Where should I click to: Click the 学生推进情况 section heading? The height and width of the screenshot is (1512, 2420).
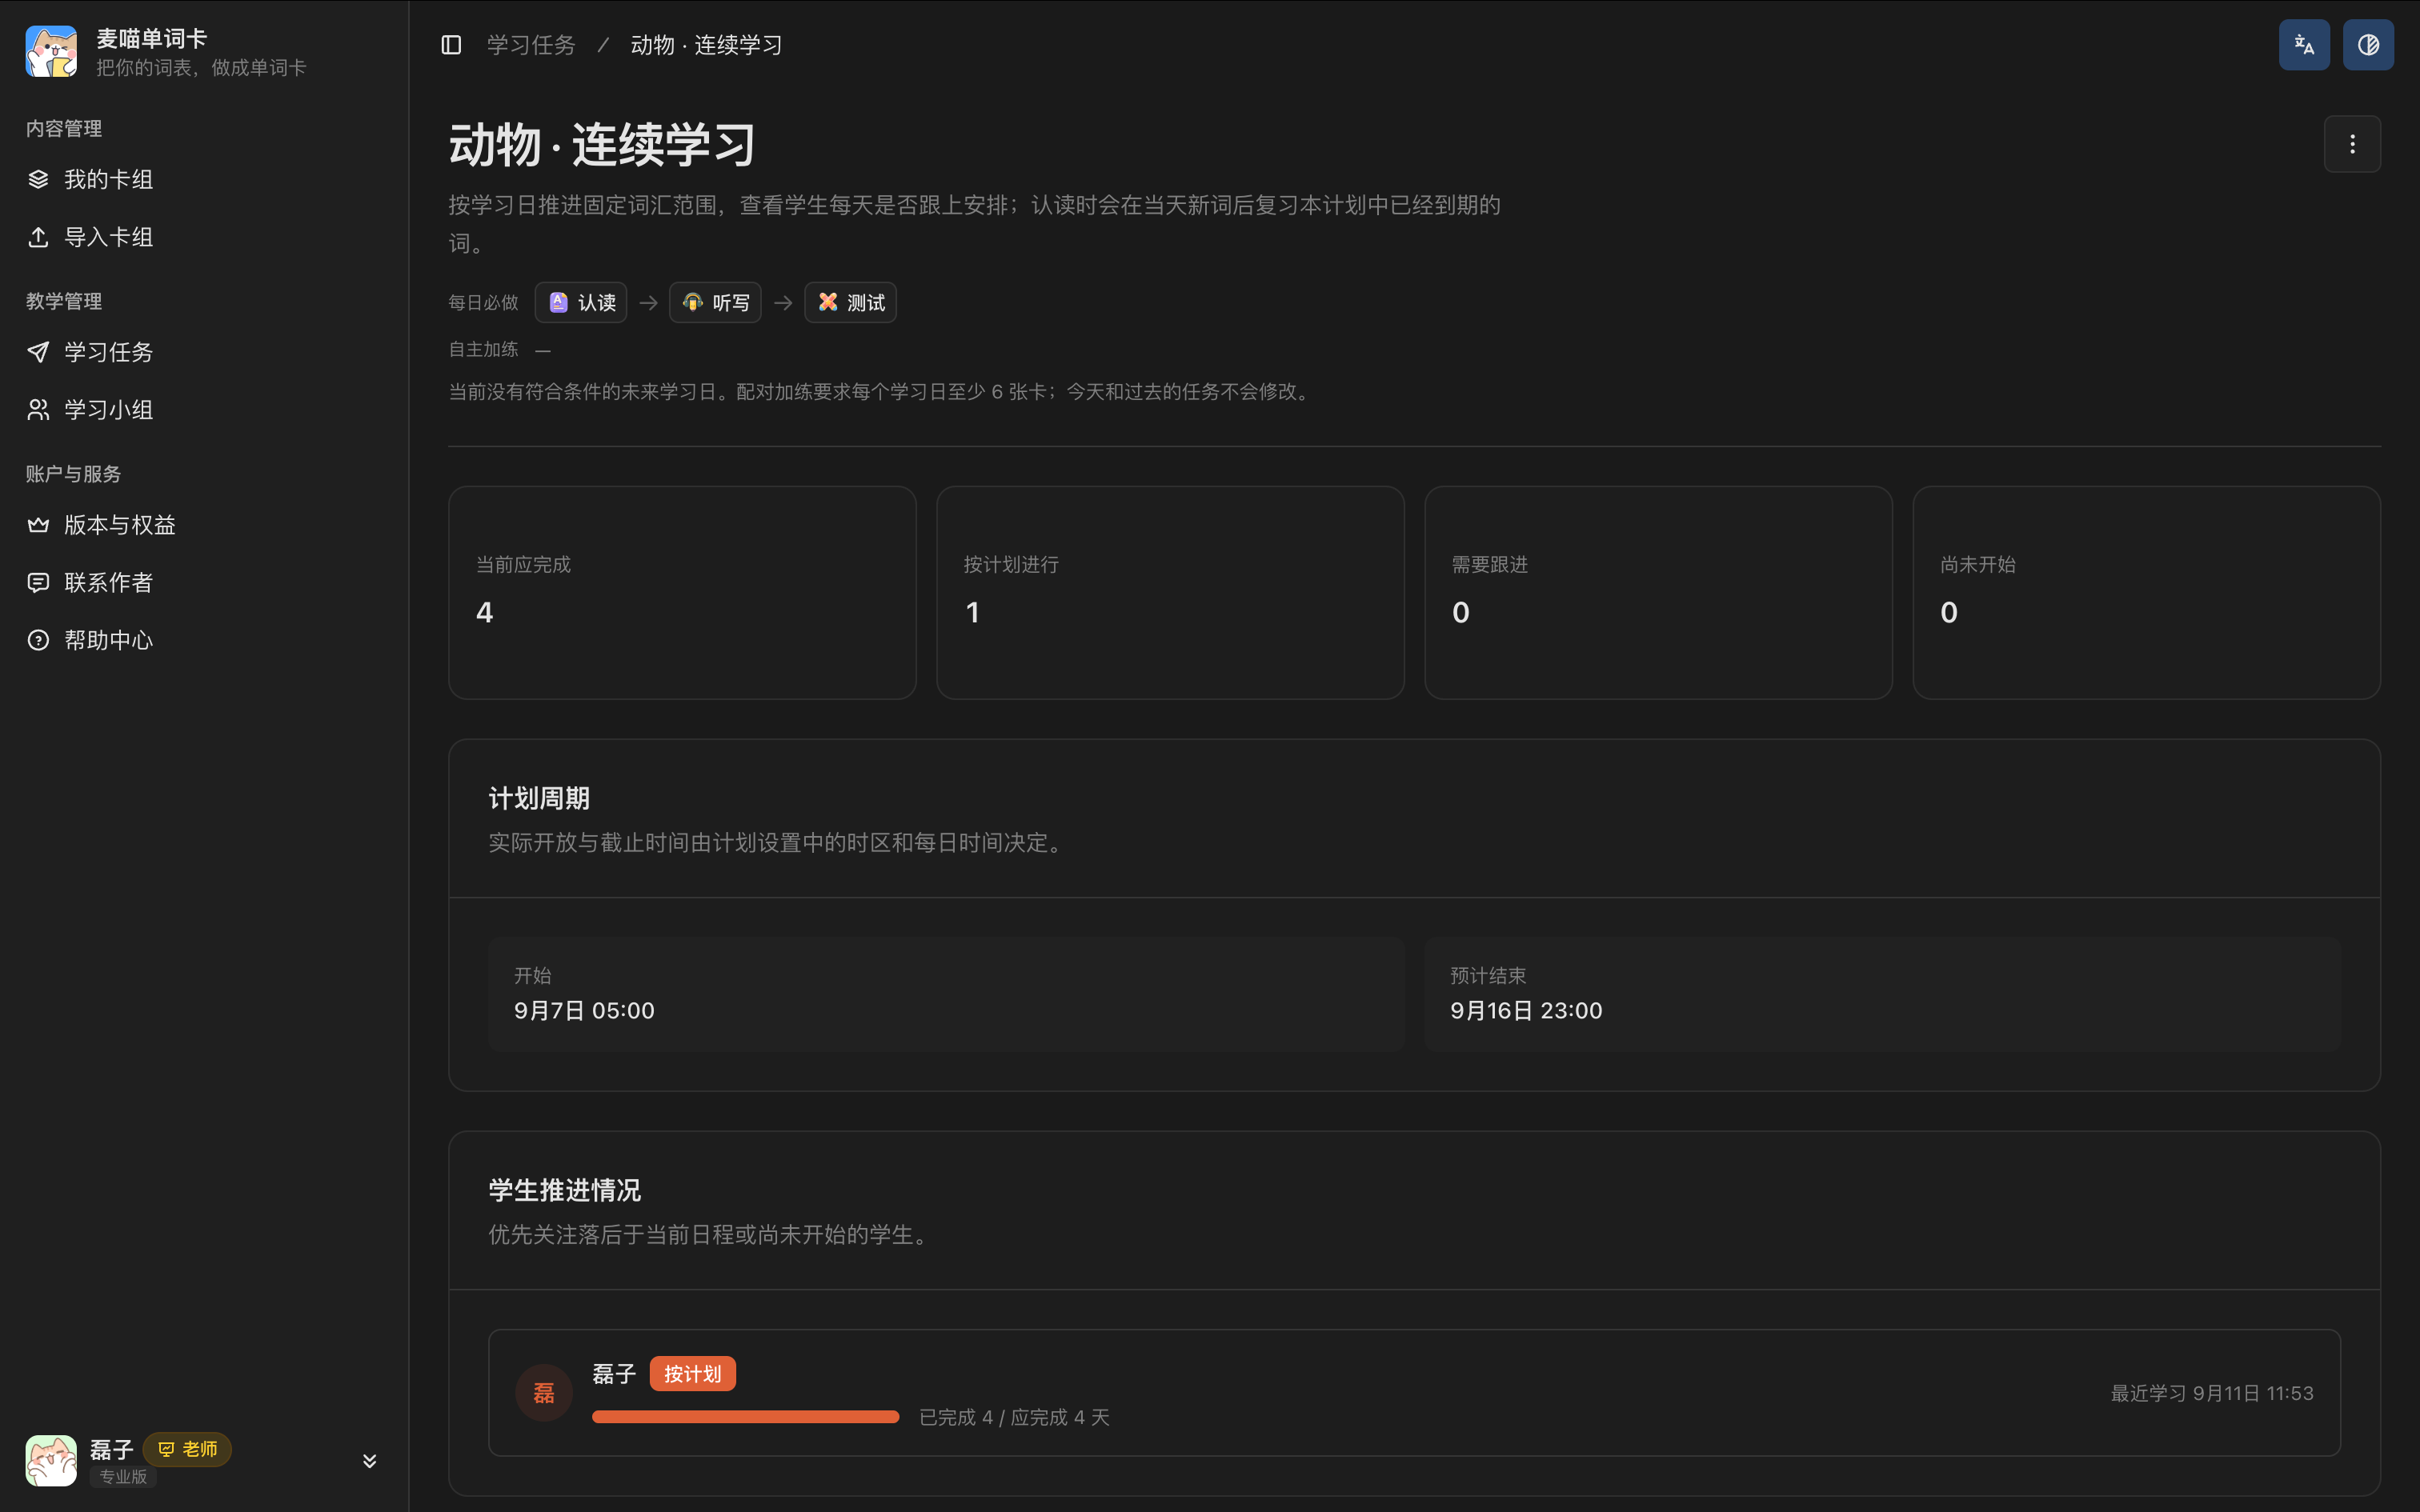565,1191
